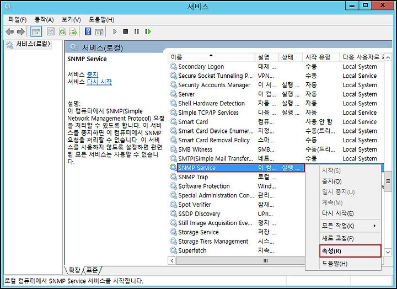
Task: Sort by the 설명 column header
Action: pyautogui.click(x=267, y=57)
